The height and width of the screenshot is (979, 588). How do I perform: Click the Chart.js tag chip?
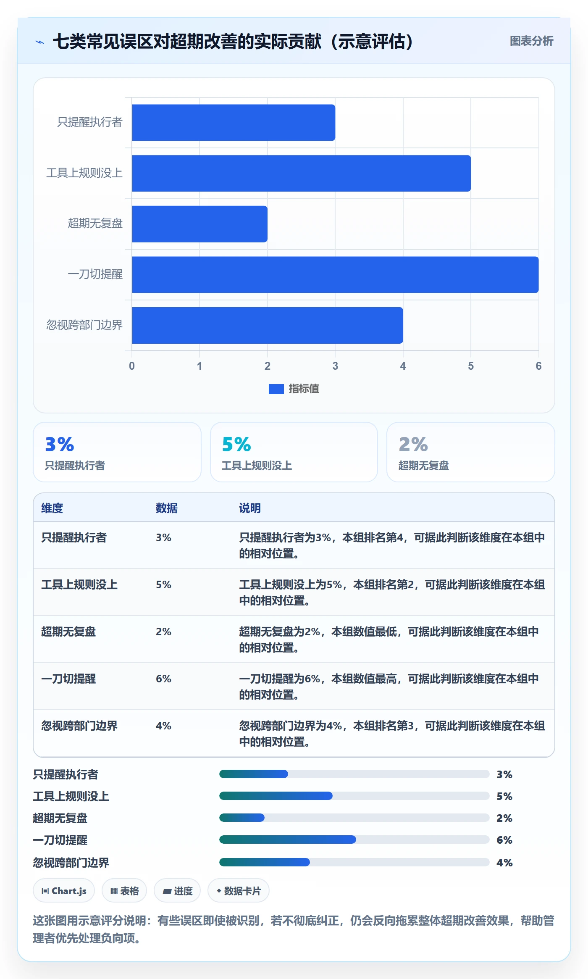coord(64,891)
